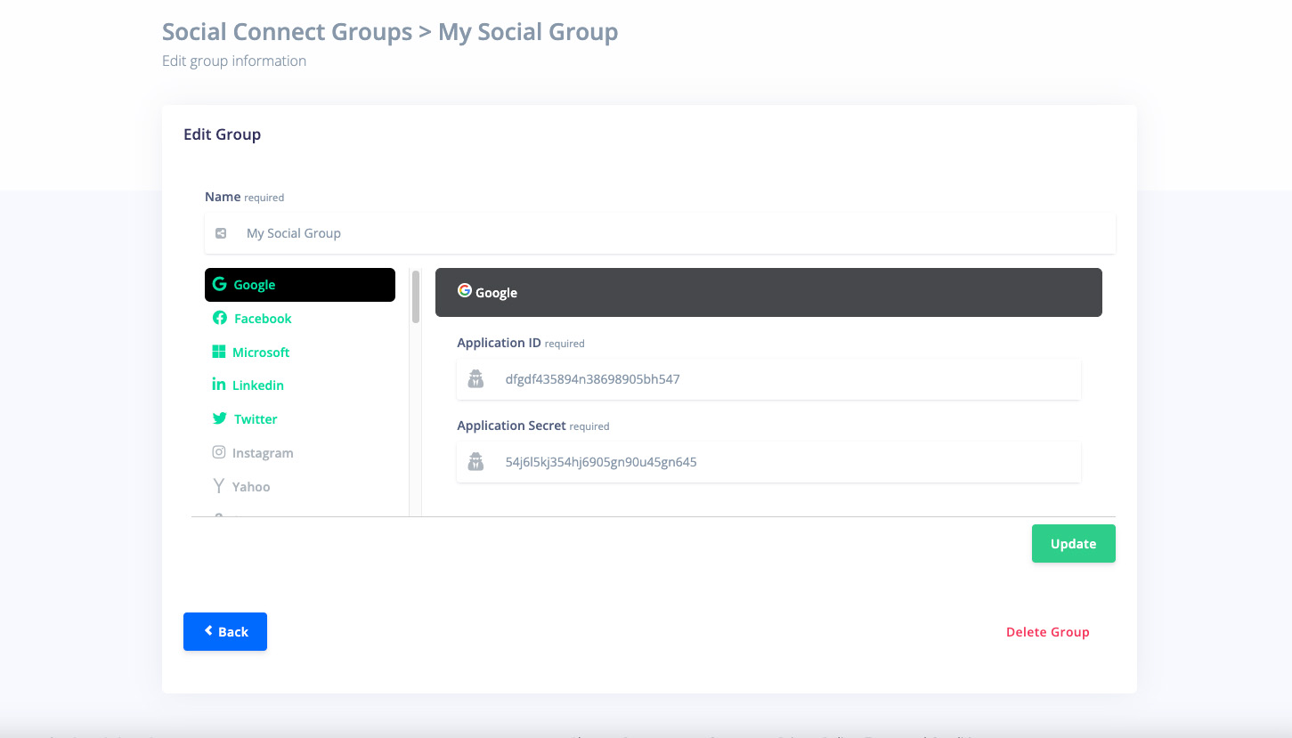Go back with the Back button
This screenshot has height=738, width=1292.
point(225,631)
